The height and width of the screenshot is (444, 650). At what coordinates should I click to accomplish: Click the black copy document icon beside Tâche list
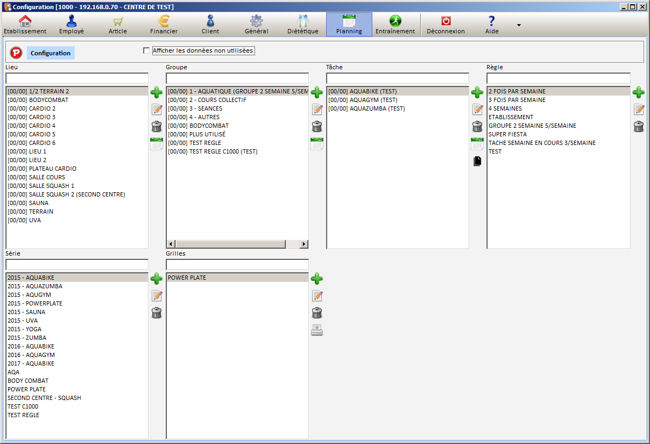(x=477, y=161)
